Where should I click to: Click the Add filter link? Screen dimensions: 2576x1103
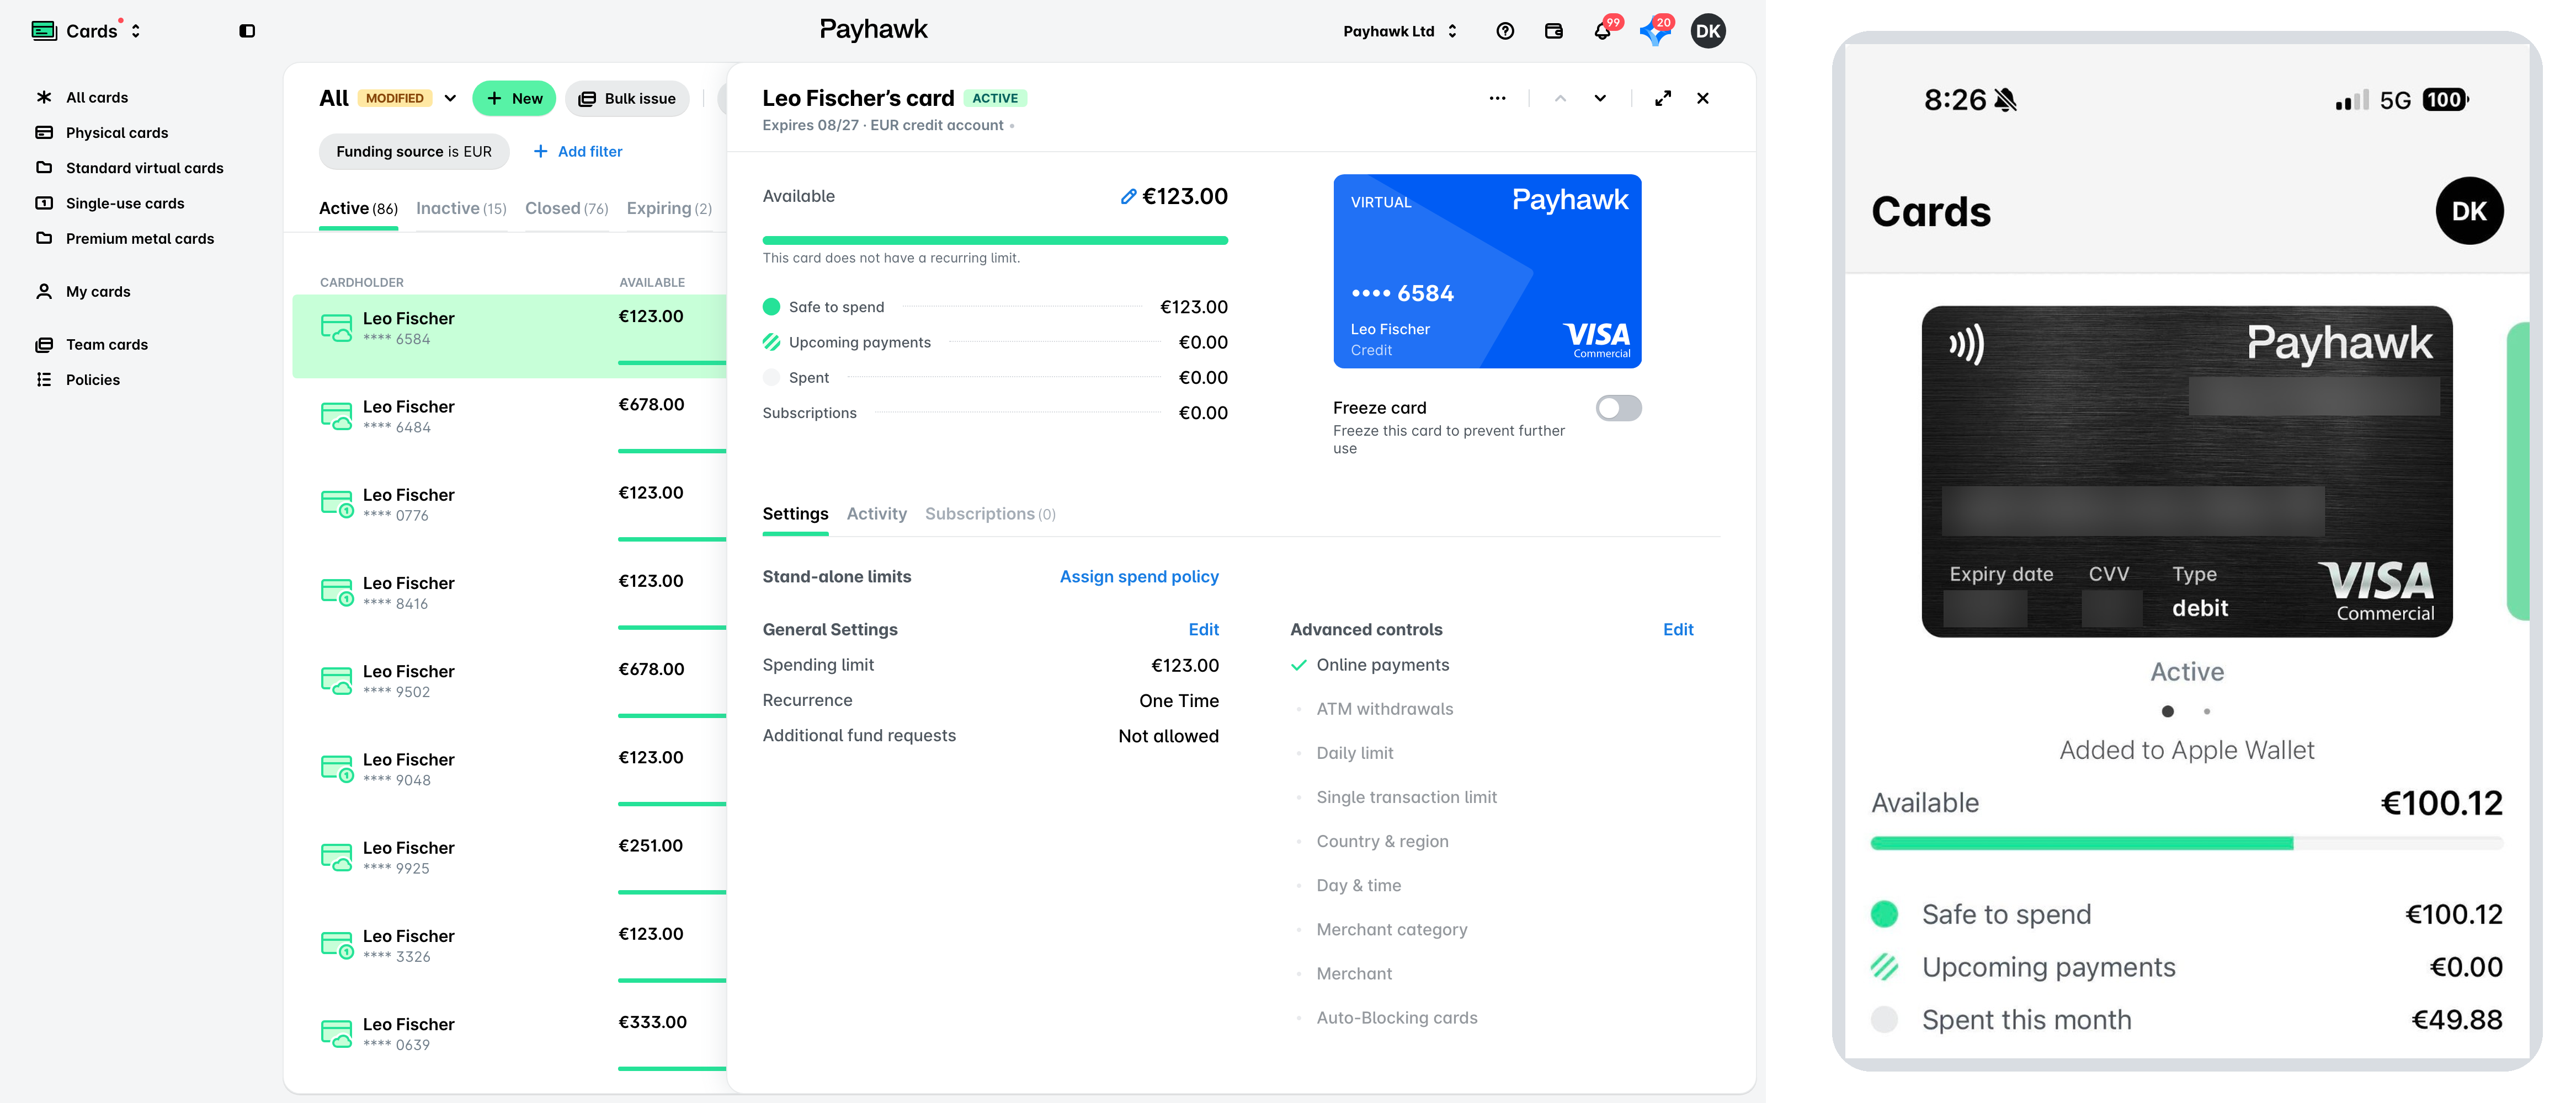click(x=577, y=151)
